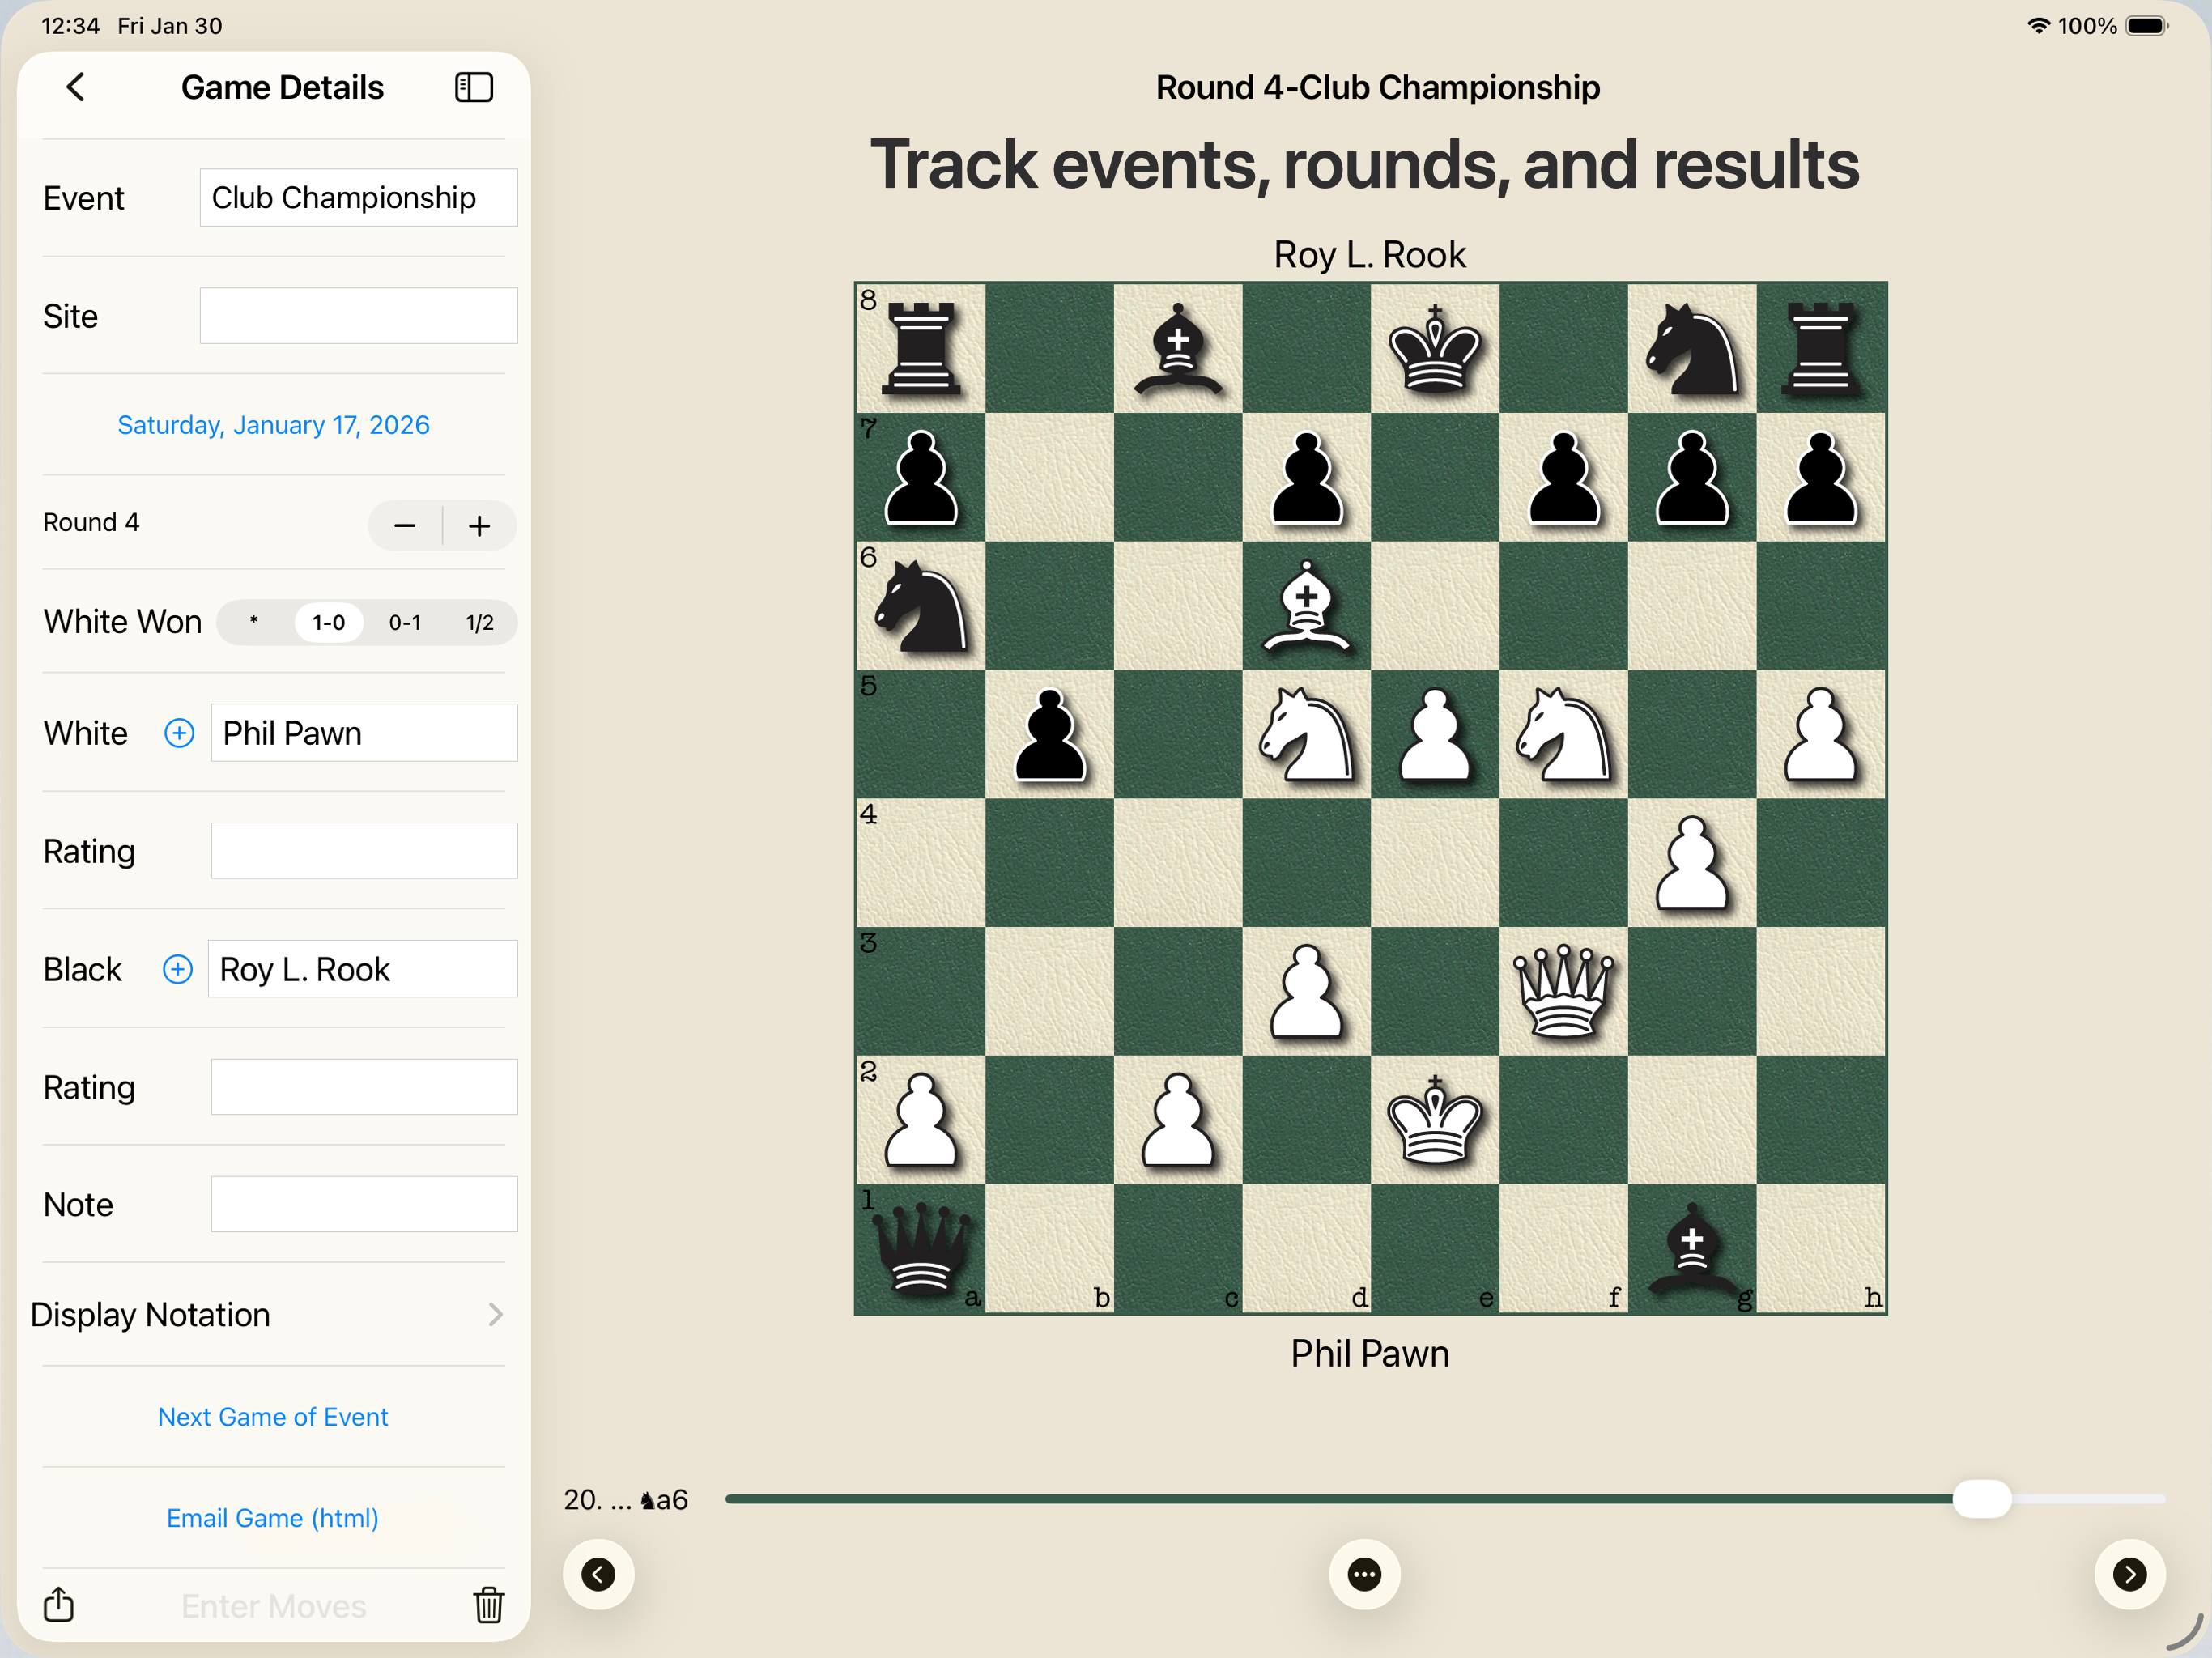Move the move-position slider thumb
This screenshot has width=2212, height=1658.
pos(1982,1499)
